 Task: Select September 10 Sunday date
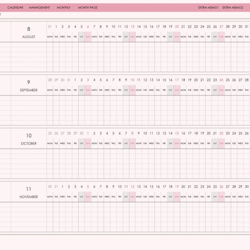tap(132, 80)
